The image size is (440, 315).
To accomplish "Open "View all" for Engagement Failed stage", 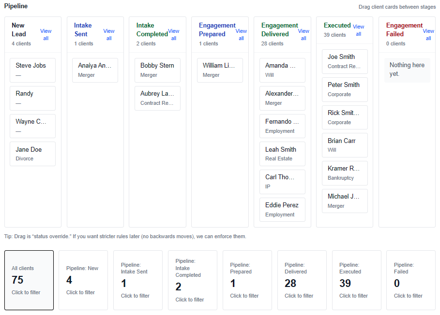I will [428, 34].
